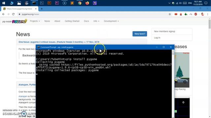Select the pygame.org/news browser tab
Viewport: 211px width, 118px height.
pos(20,9)
